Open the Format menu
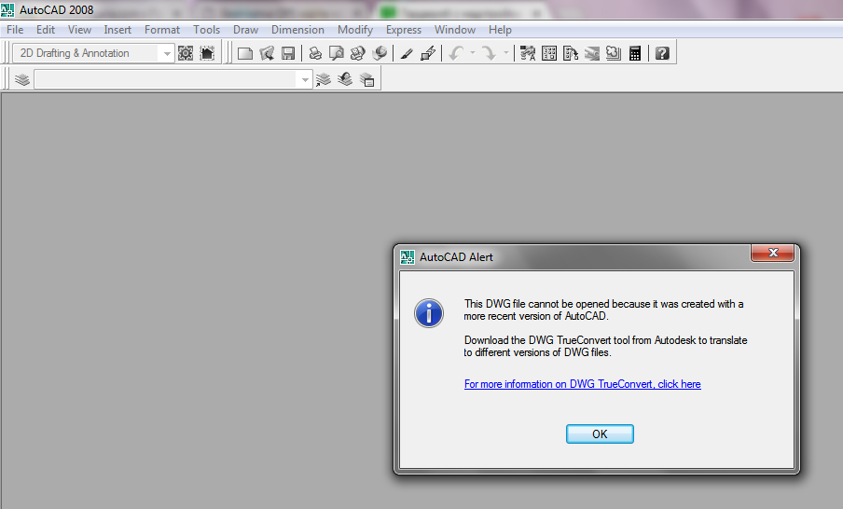Screen dimensions: 843x509 (x=162, y=30)
